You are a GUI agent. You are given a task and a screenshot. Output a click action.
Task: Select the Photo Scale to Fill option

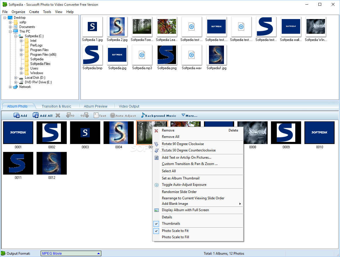[198, 237]
